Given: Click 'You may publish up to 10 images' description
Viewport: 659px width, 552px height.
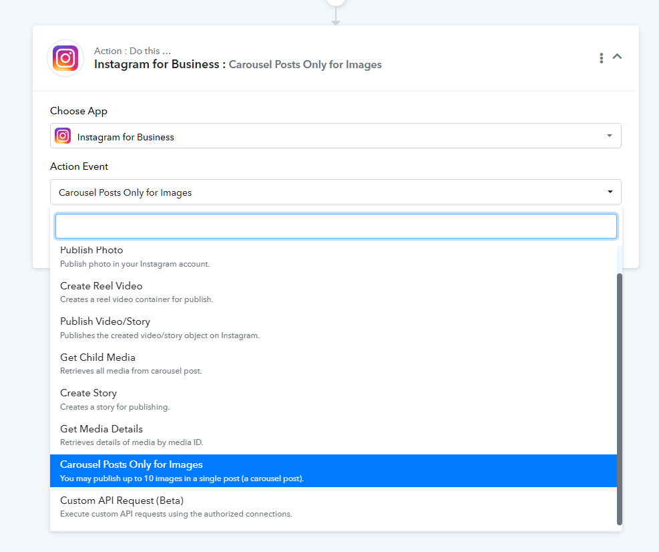Looking at the screenshot, I should (x=182, y=478).
